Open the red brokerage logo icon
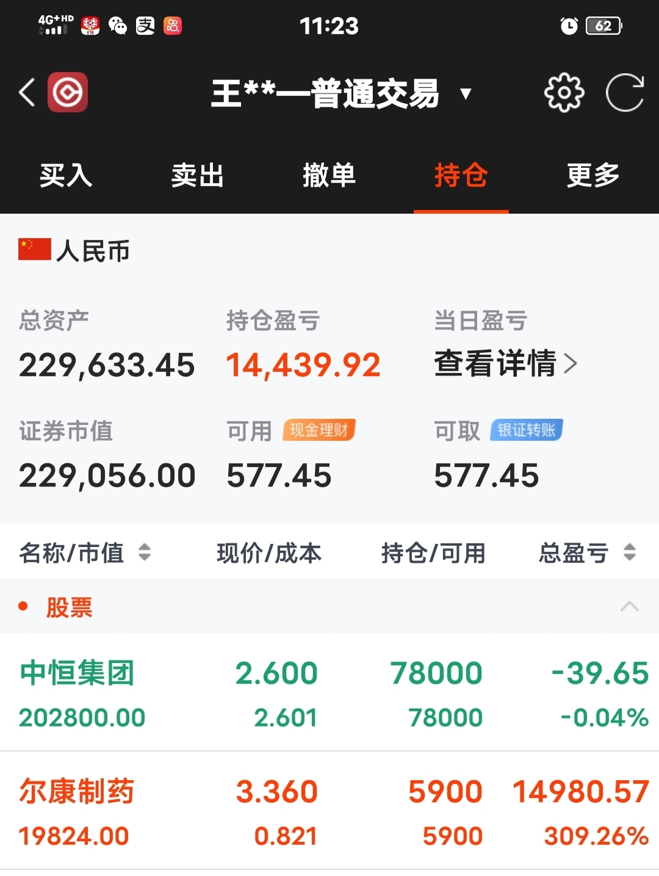659x876 pixels. (x=68, y=92)
